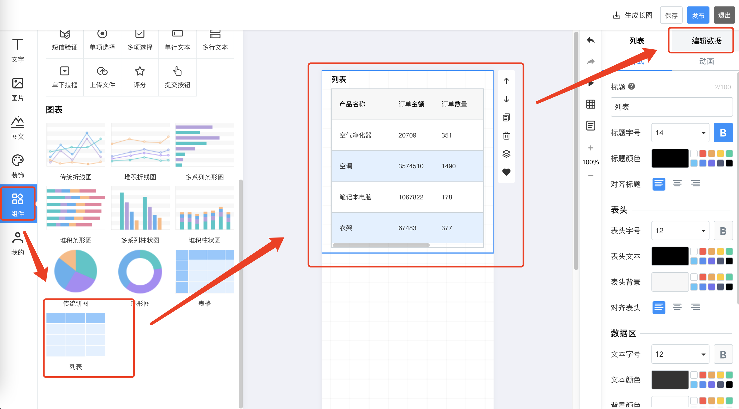The height and width of the screenshot is (409, 739).
Task: Center-align the list title
Action: click(677, 184)
